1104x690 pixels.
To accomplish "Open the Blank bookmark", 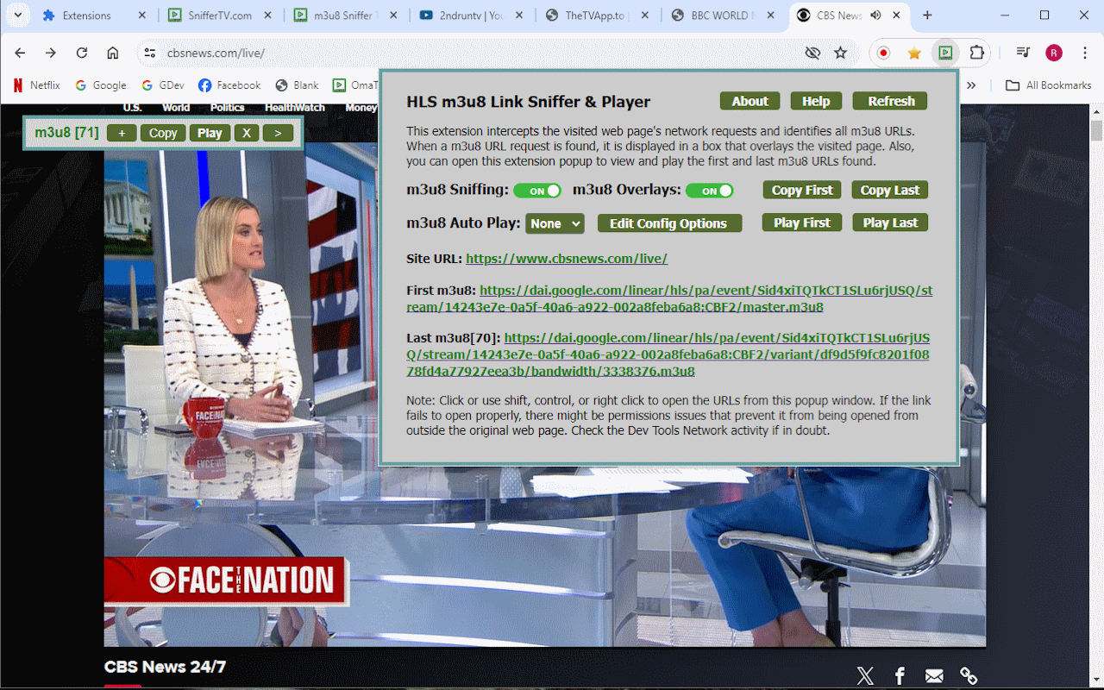I will (297, 85).
